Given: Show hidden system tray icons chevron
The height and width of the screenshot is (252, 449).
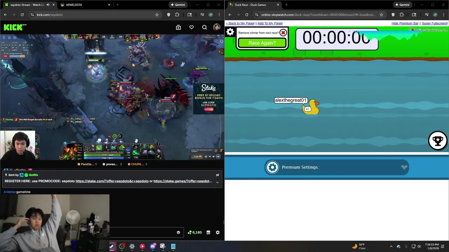Looking at the screenshot, I should pos(391,246).
